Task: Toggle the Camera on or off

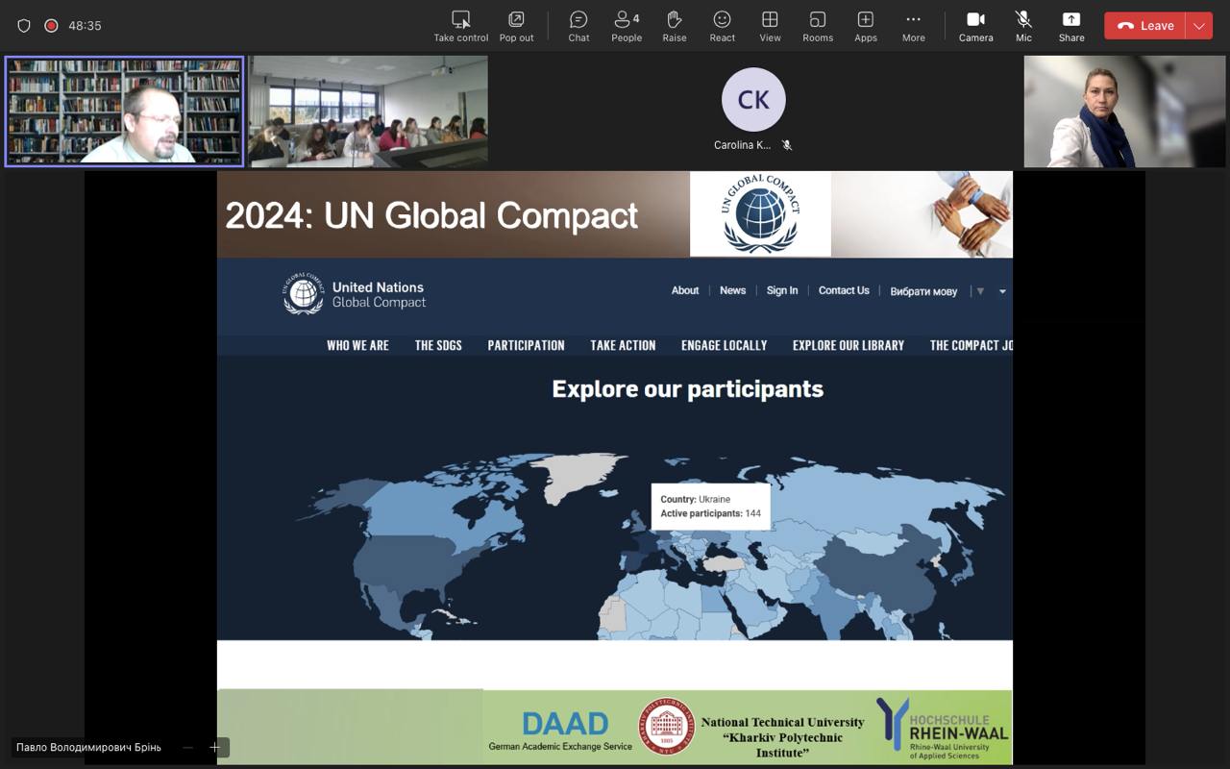Action: (x=975, y=26)
